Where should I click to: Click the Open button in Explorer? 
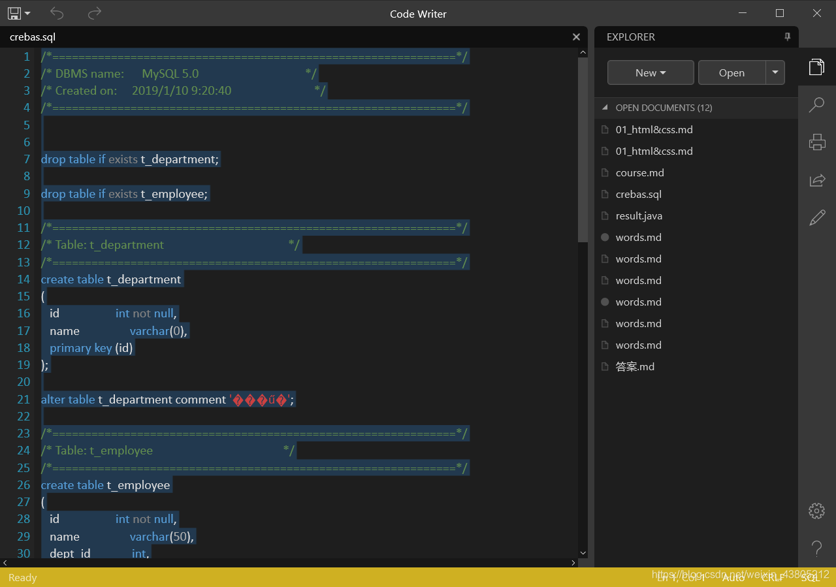731,72
